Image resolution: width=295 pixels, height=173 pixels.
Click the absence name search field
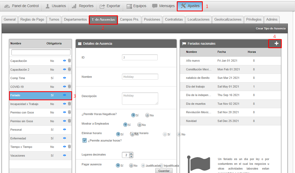tap(41, 52)
